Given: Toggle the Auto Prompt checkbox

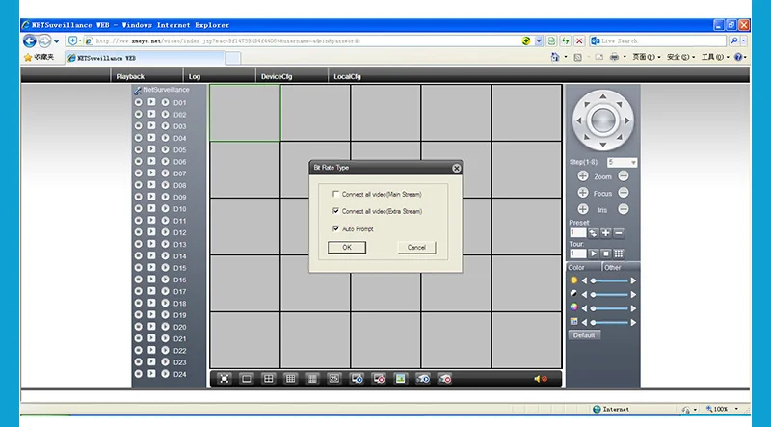Looking at the screenshot, I should point(335,229).
